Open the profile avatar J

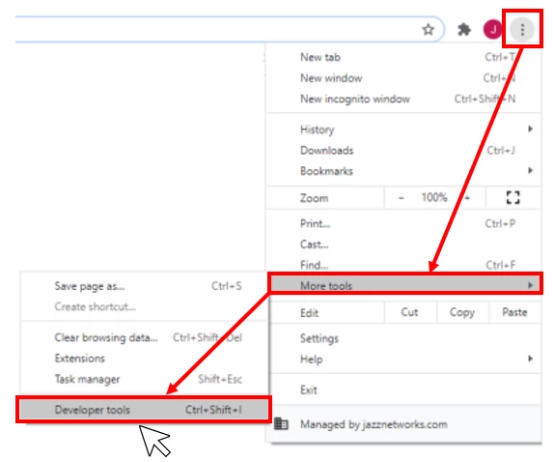click(492, 29)
